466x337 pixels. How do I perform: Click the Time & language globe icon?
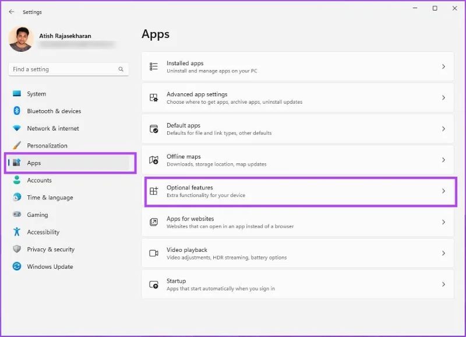(x=17, y=197)
